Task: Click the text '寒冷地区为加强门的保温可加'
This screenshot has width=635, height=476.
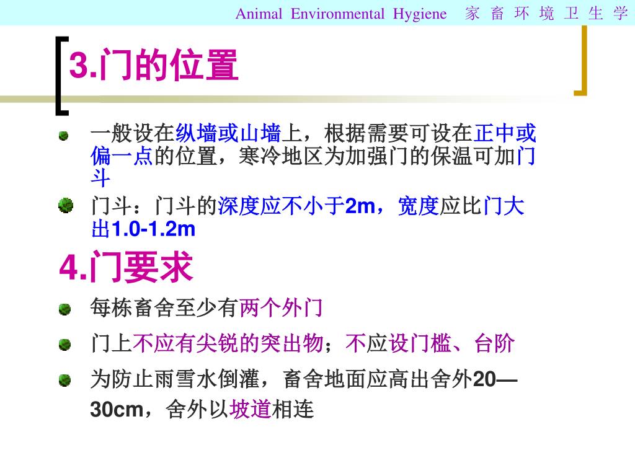Action: [377, 156]
